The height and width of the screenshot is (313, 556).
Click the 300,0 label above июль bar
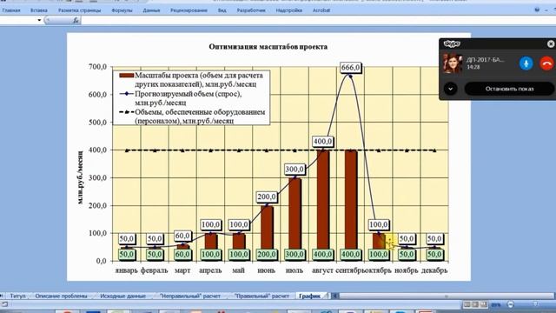[295, 169]
